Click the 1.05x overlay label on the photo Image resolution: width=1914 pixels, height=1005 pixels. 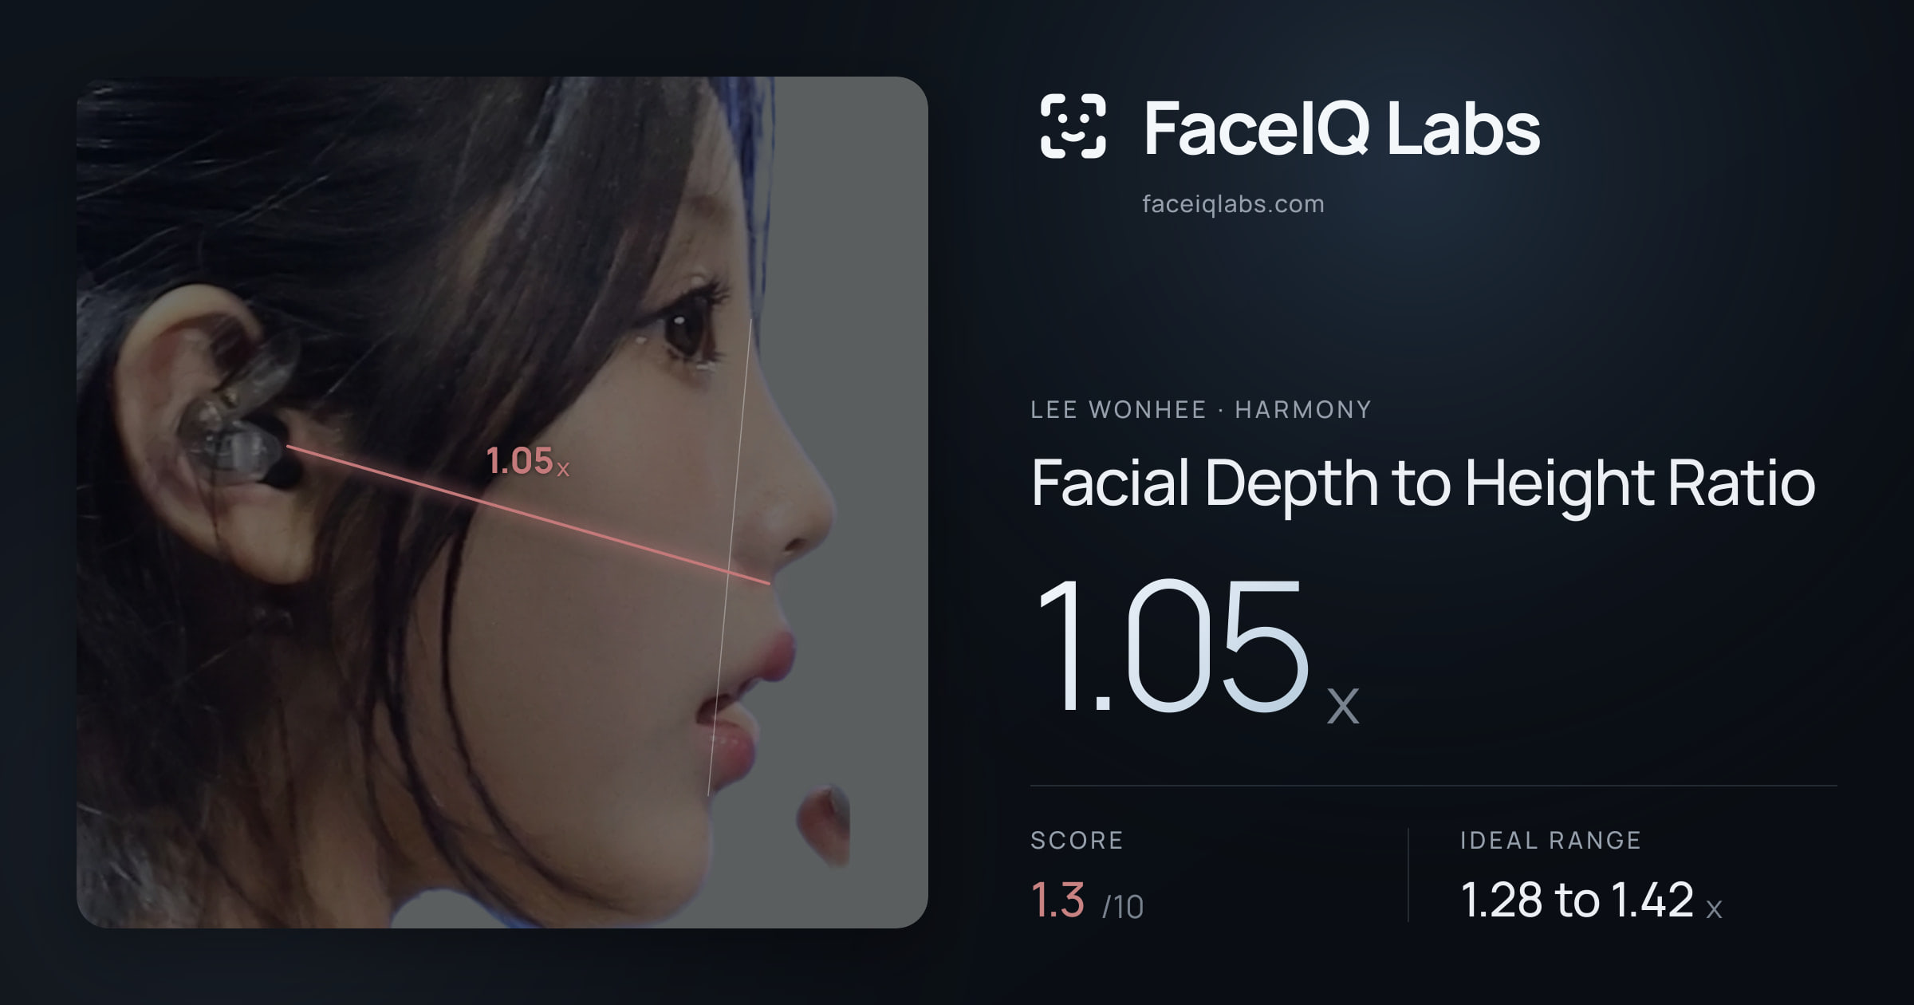click(527, 461)
